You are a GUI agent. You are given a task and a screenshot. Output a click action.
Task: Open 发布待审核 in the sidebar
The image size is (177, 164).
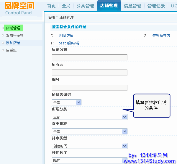[15, 36]
